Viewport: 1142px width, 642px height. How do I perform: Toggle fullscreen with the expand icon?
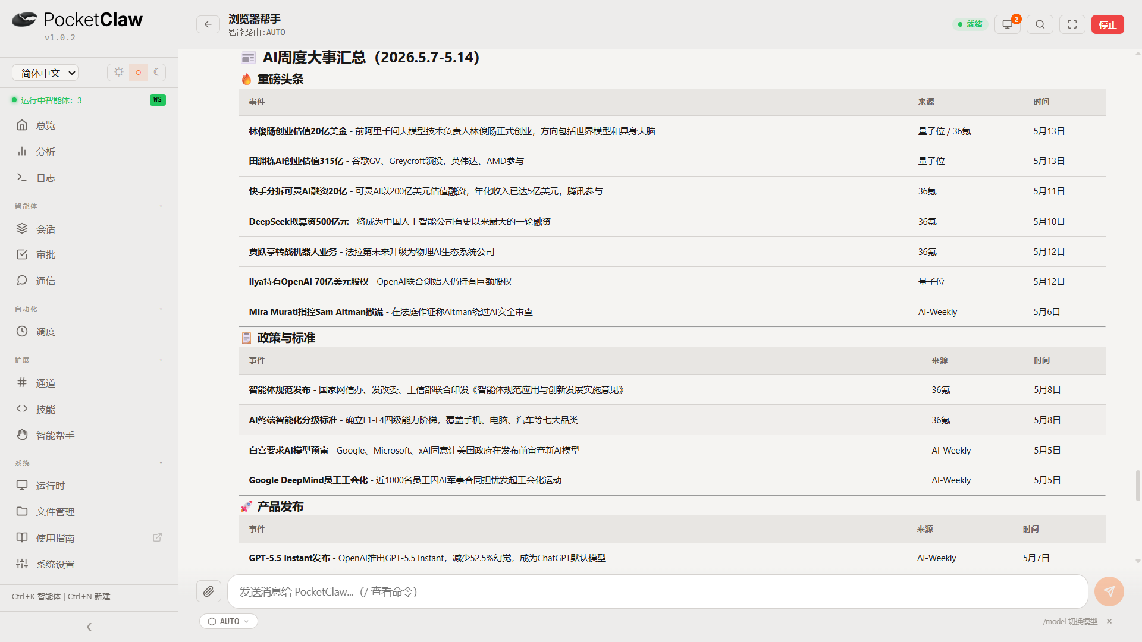point(1072,24)
